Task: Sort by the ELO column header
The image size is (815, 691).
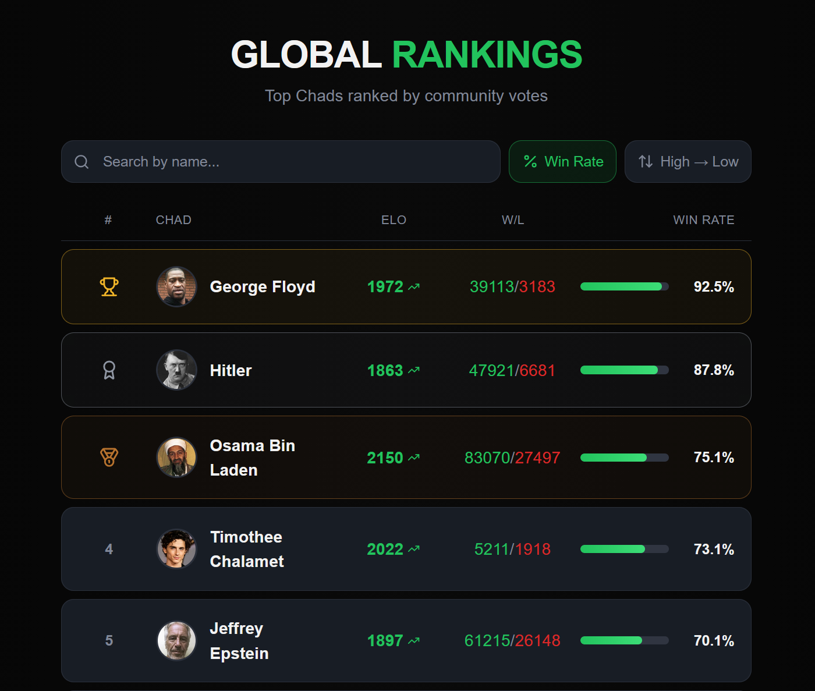Action: click(394, 220)
